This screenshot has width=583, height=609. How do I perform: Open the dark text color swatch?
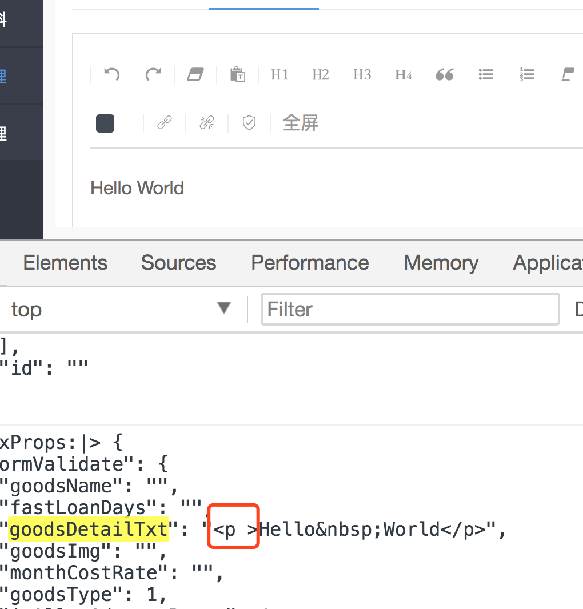[x=105, y=123]
